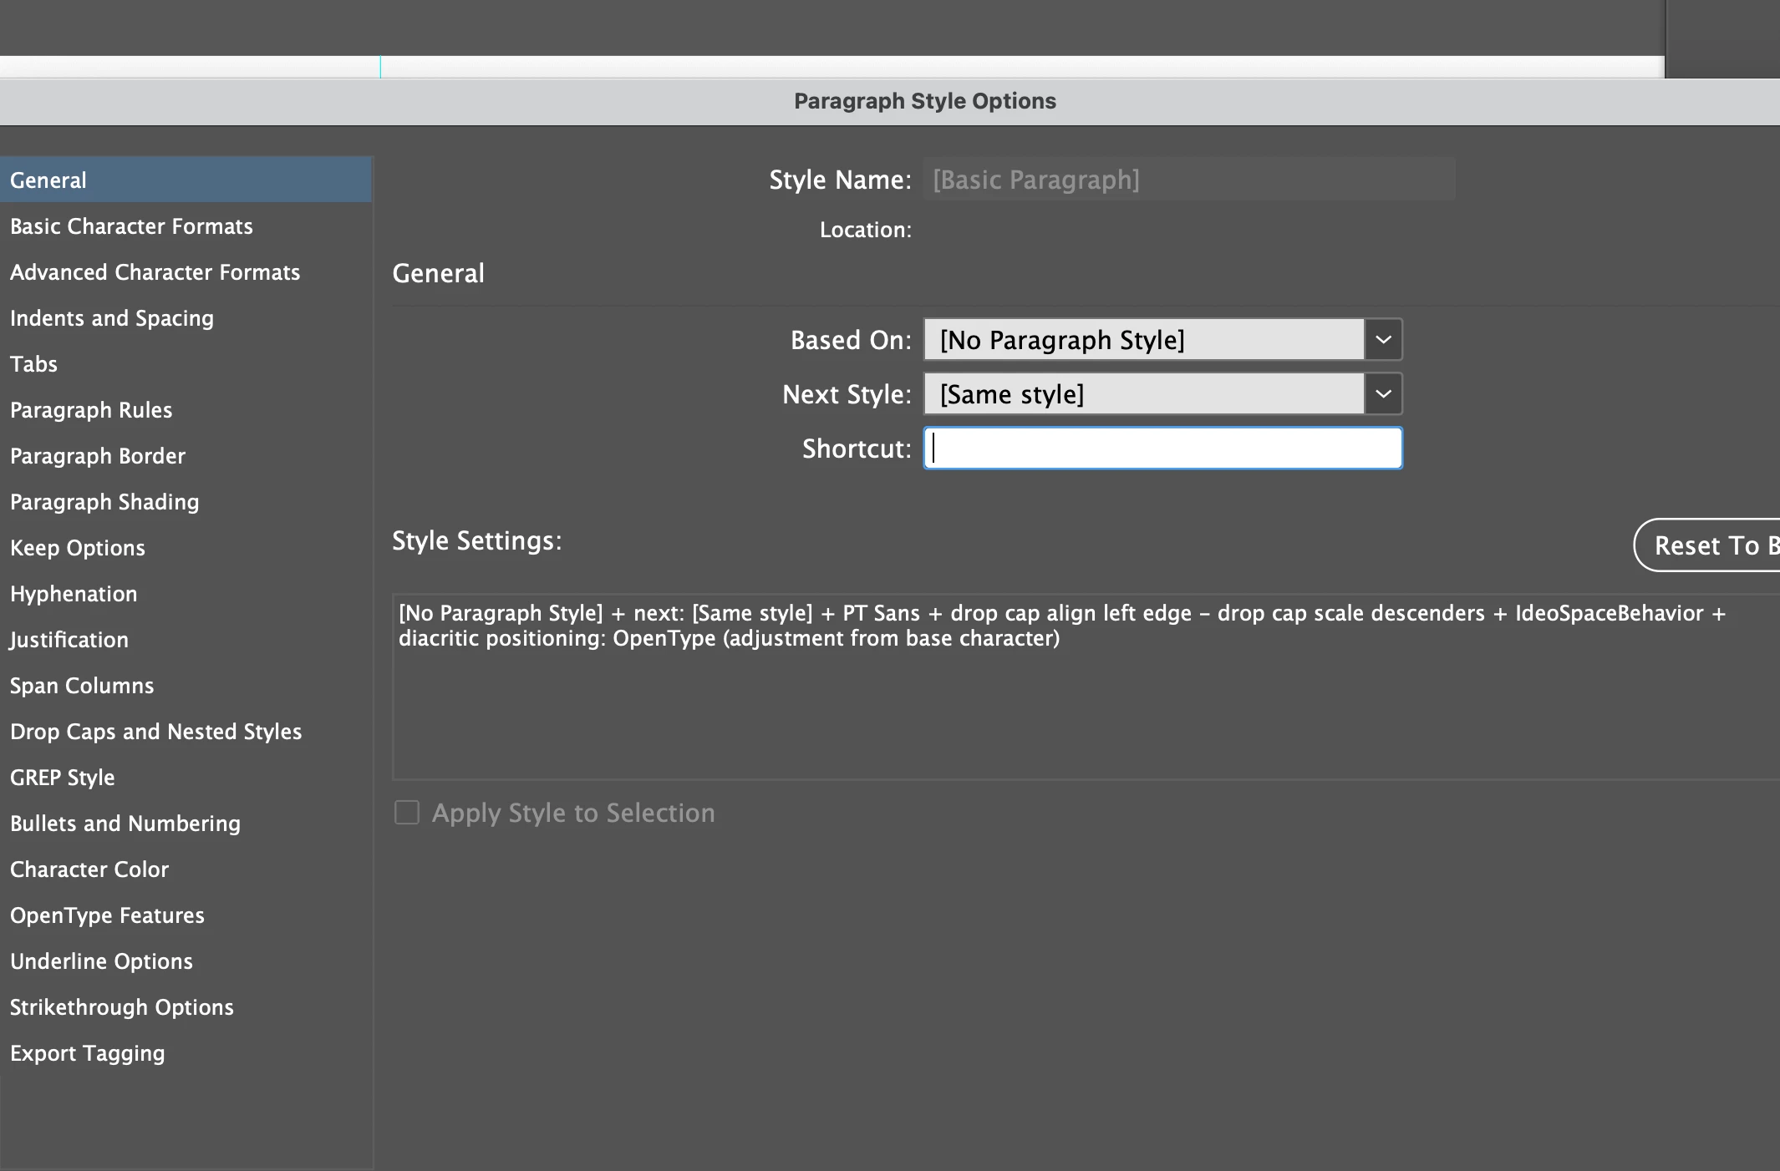Open GREP Style section
This screenshot has width=1780, height=1171.
tap(63, 778)
